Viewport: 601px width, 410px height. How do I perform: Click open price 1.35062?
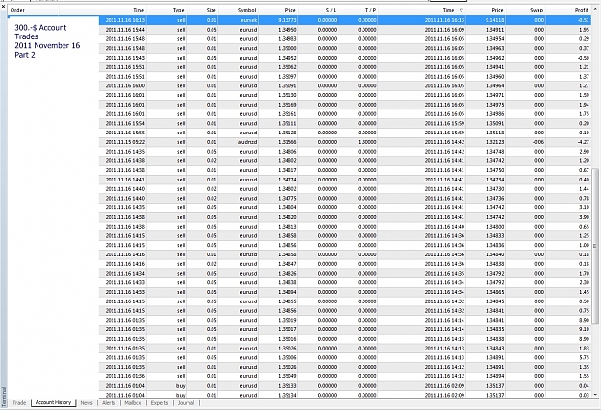tap(287, 67)
